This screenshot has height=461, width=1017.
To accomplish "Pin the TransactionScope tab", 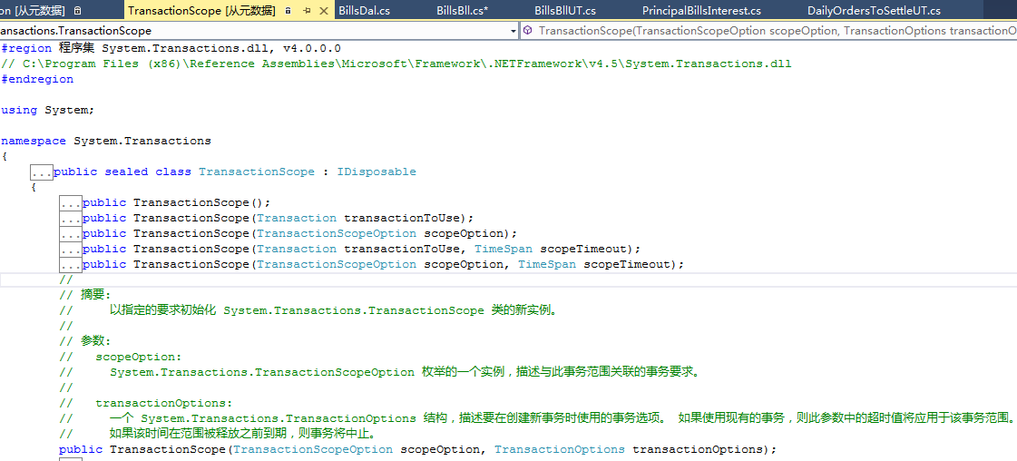I will [x=306, y=10].
